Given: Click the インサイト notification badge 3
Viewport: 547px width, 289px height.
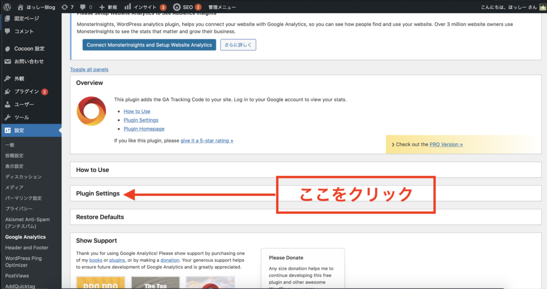Looking at the screenshot, I should [x=163, y=7].
